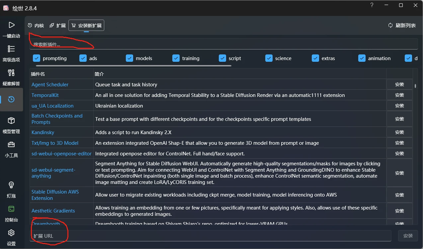Open the 灯泡 lightbulb page
This screenshot has width=423, height=249.
click(11, 190)
